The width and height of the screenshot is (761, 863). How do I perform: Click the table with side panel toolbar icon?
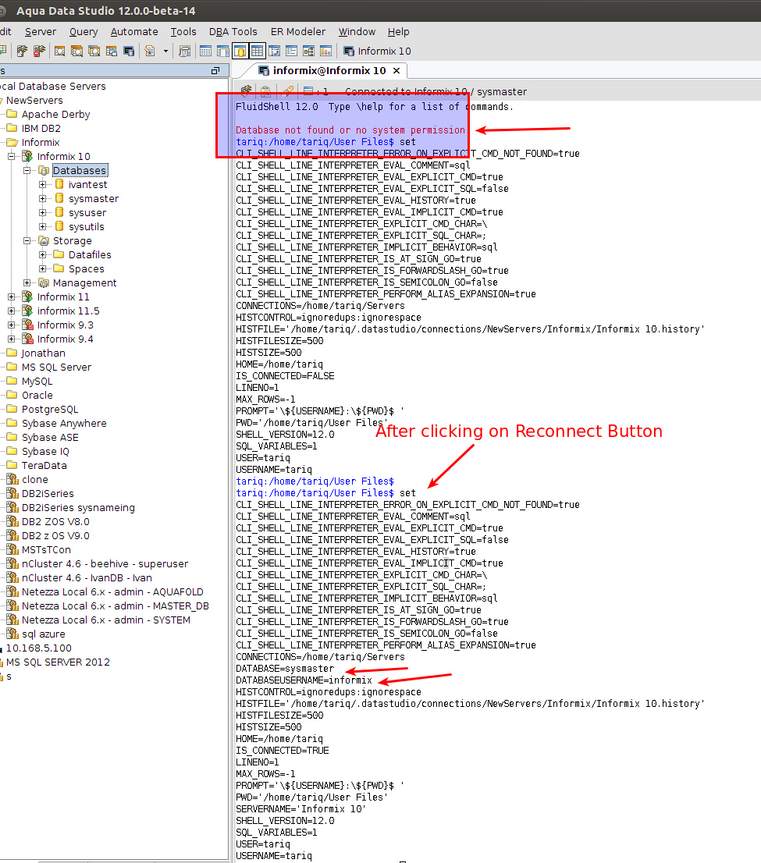point(222,51)
